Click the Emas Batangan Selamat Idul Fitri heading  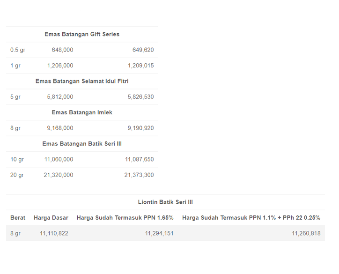click(82, 81)
